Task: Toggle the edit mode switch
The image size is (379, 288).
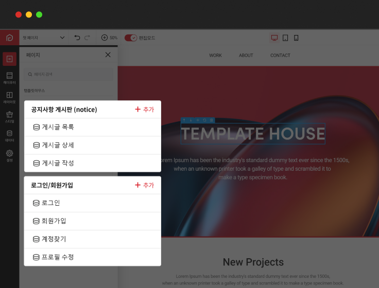Action: [131, 38]
